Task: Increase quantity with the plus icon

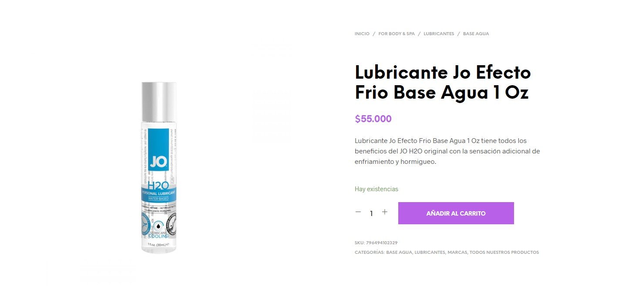Action: [385, 212]
